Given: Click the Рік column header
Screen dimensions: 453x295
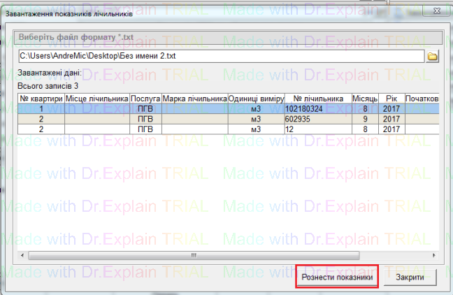Looking at the screenshot, I should tap(391, 99).
